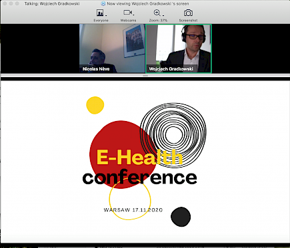The width and height of the screenshot is (290, 248).
Task: Click the GoToMeeting icon beside Now viewing
Action: click(103, 3)
